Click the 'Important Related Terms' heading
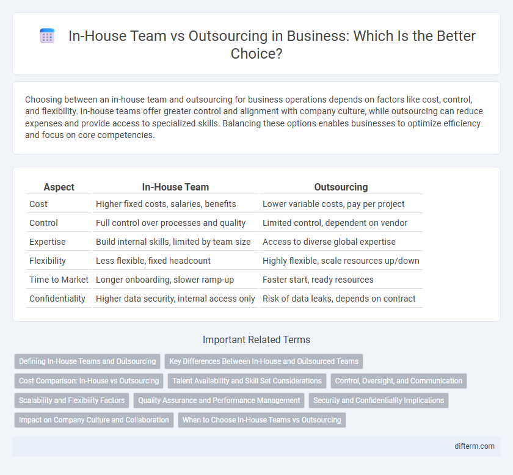This screenshot has height=475, width=513. click(x=256, y=339)
